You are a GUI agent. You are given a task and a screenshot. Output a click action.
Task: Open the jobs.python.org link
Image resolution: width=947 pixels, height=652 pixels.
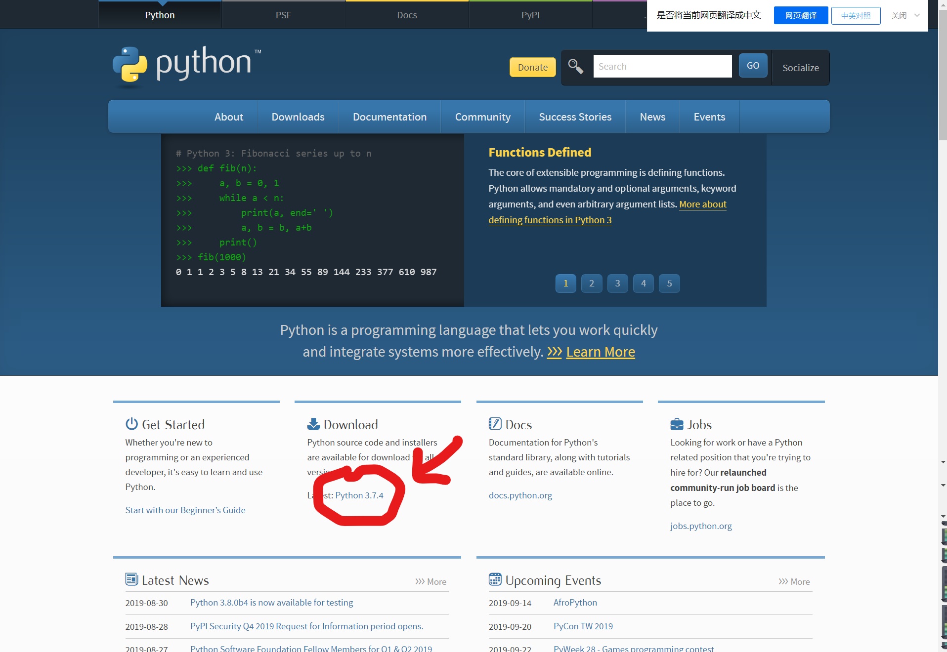701,526
